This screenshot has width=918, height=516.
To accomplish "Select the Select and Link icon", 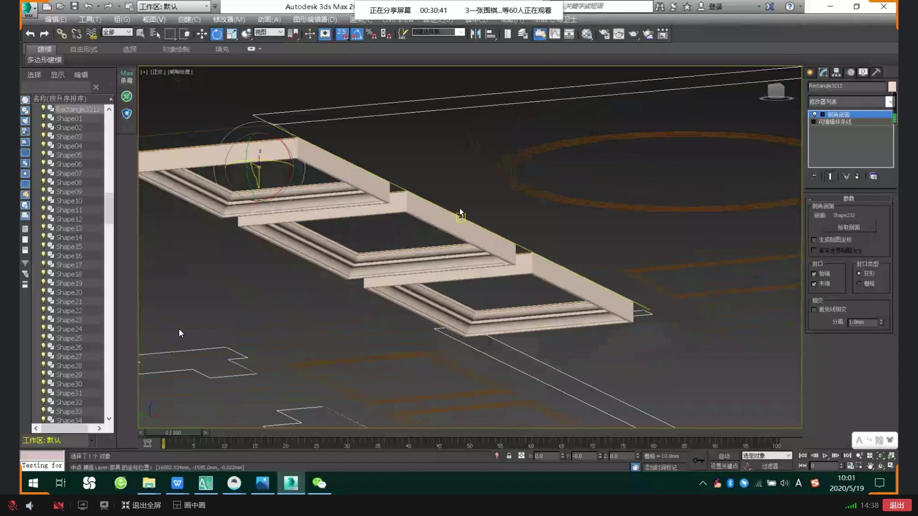I will [62, 33].
